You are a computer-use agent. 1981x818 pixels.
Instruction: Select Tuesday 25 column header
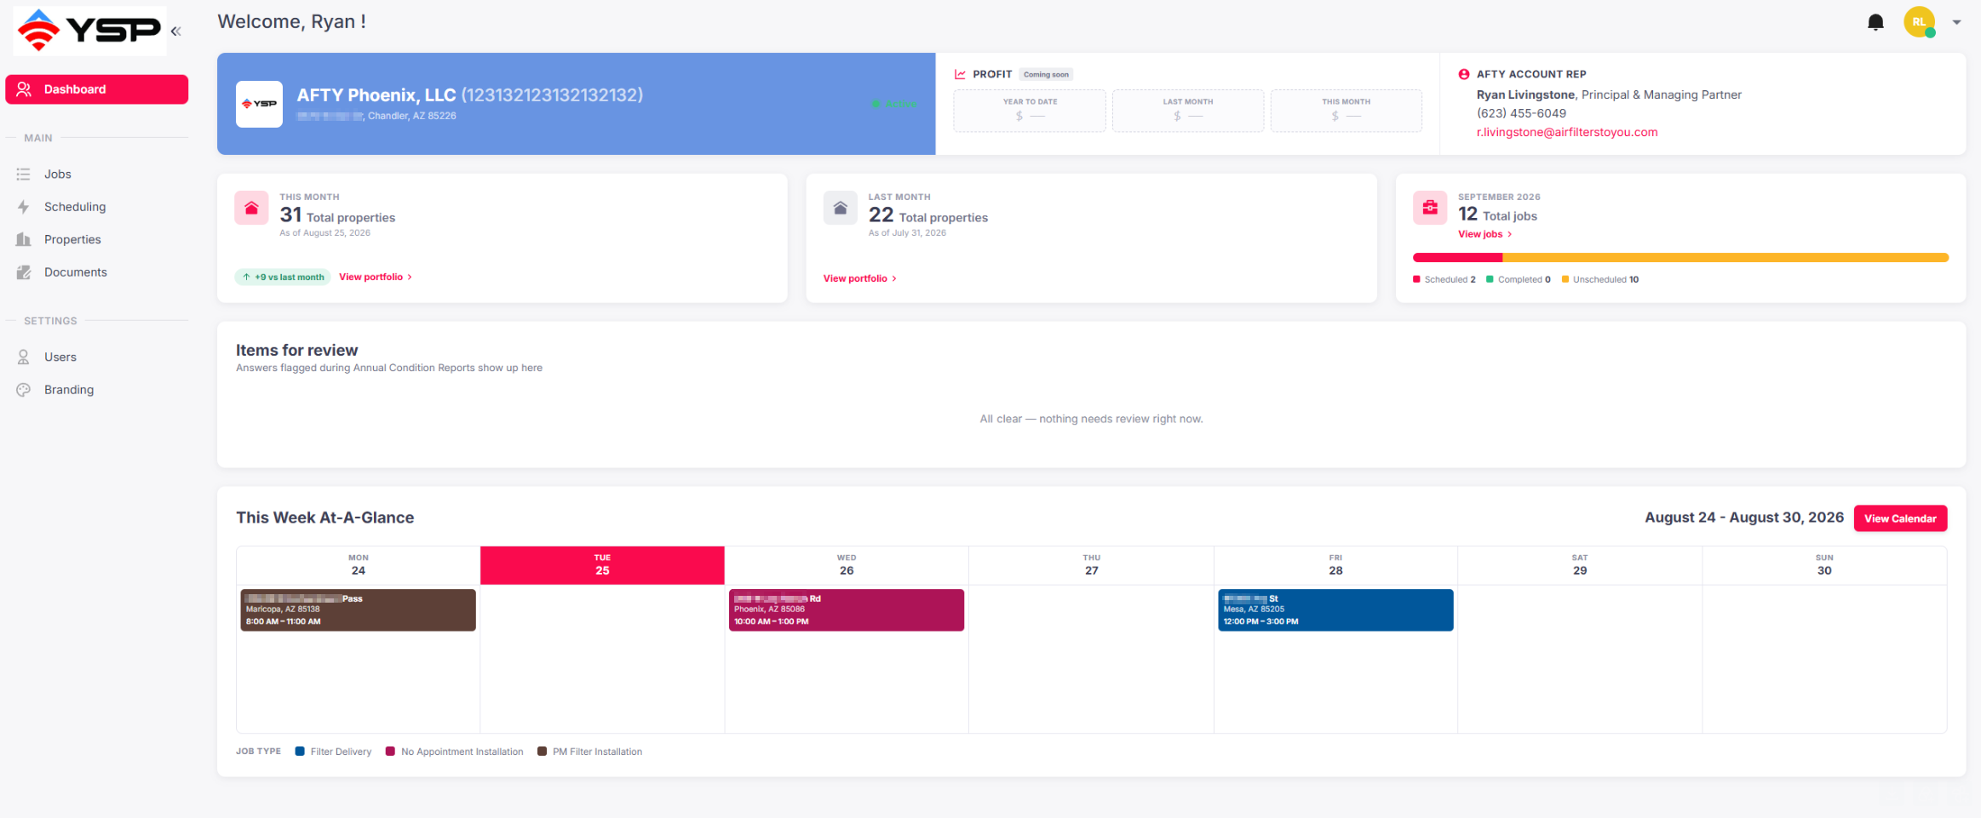tap(602, 565)
